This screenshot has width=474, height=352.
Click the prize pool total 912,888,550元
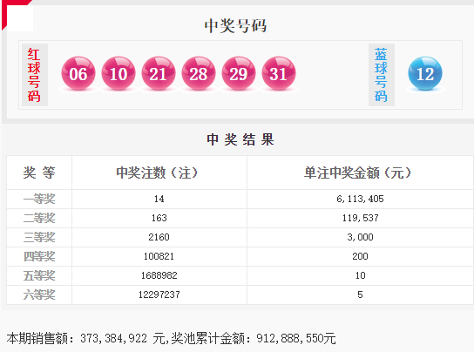pos(296,338)
